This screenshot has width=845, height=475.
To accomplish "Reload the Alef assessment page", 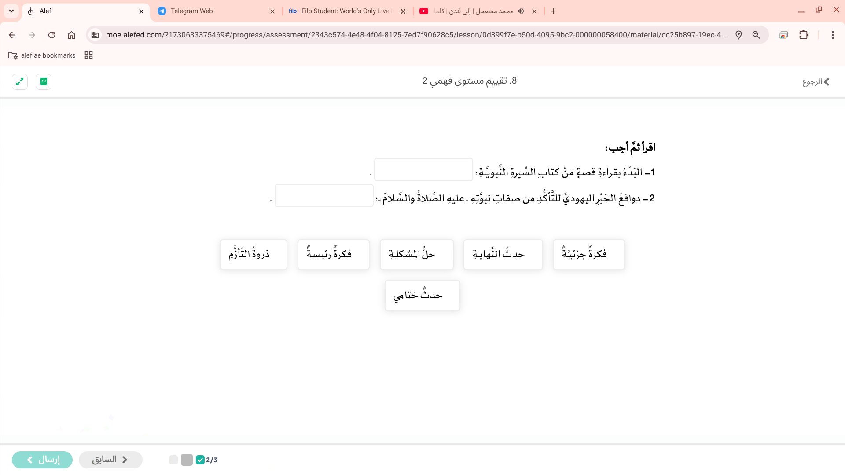I will [x=51, y=35].
